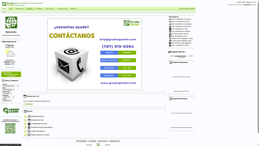The width and height of the screenshot is (259, 146).
Task: Click the Garden Learn QR code
Action: pyautogui.click(x=10, y=128)
